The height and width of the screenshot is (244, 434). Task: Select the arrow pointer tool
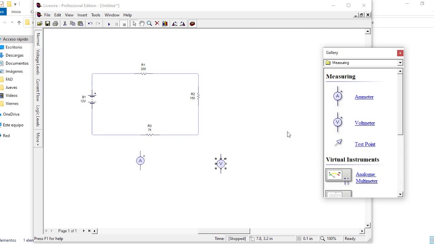(x=135, y=24)
